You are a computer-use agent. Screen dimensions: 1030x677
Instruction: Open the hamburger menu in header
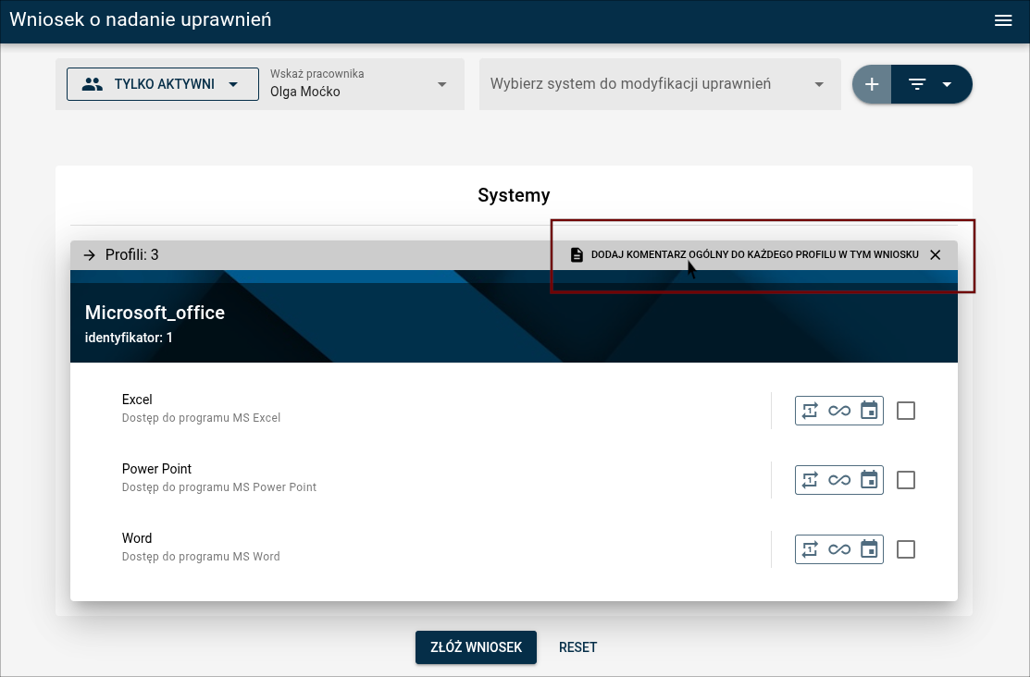pos(1003,20)
